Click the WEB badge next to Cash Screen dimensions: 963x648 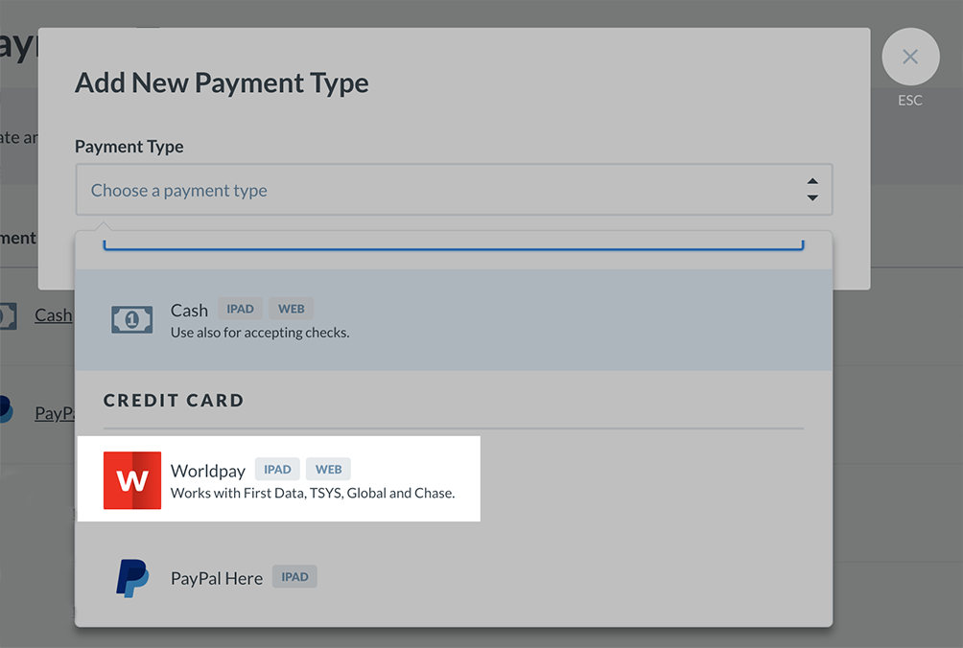(290, 308)
